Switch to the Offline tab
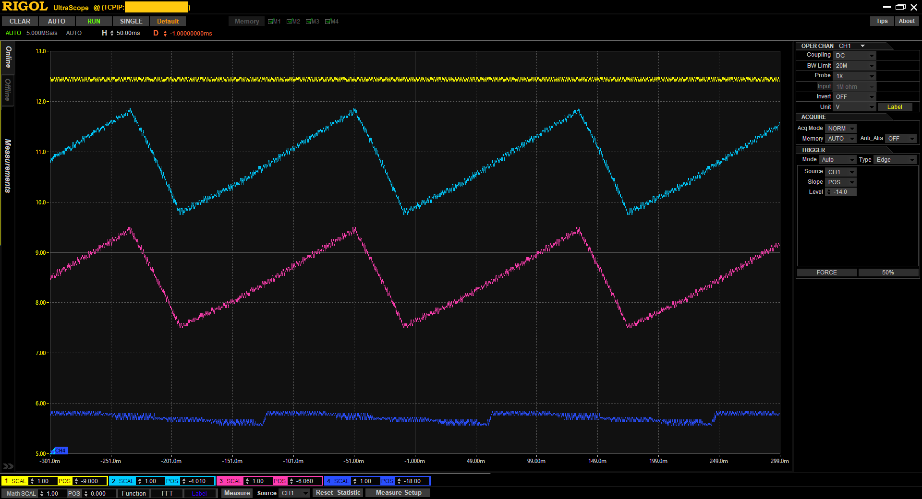922x499 pixels. [8, 90]
